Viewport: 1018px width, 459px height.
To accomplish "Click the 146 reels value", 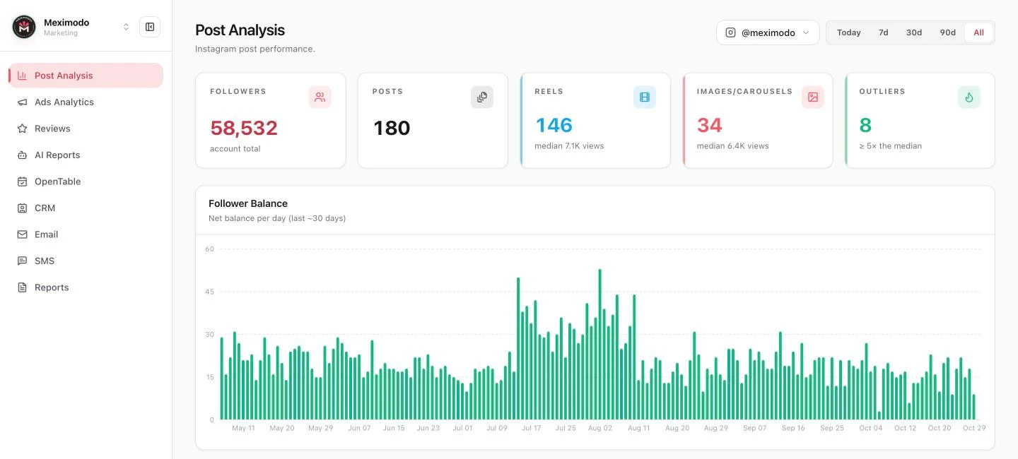I will tap(554, 125).
